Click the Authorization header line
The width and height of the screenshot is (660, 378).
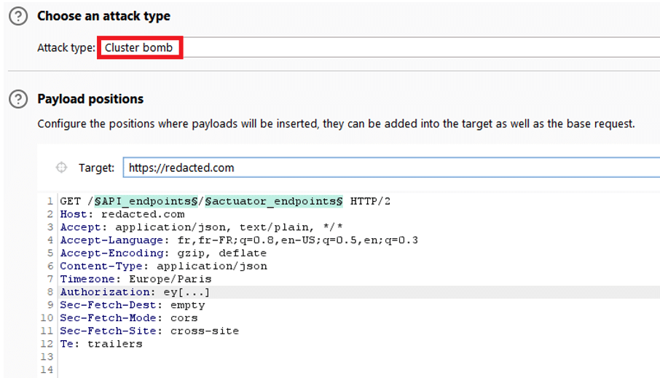pos(135,292)
